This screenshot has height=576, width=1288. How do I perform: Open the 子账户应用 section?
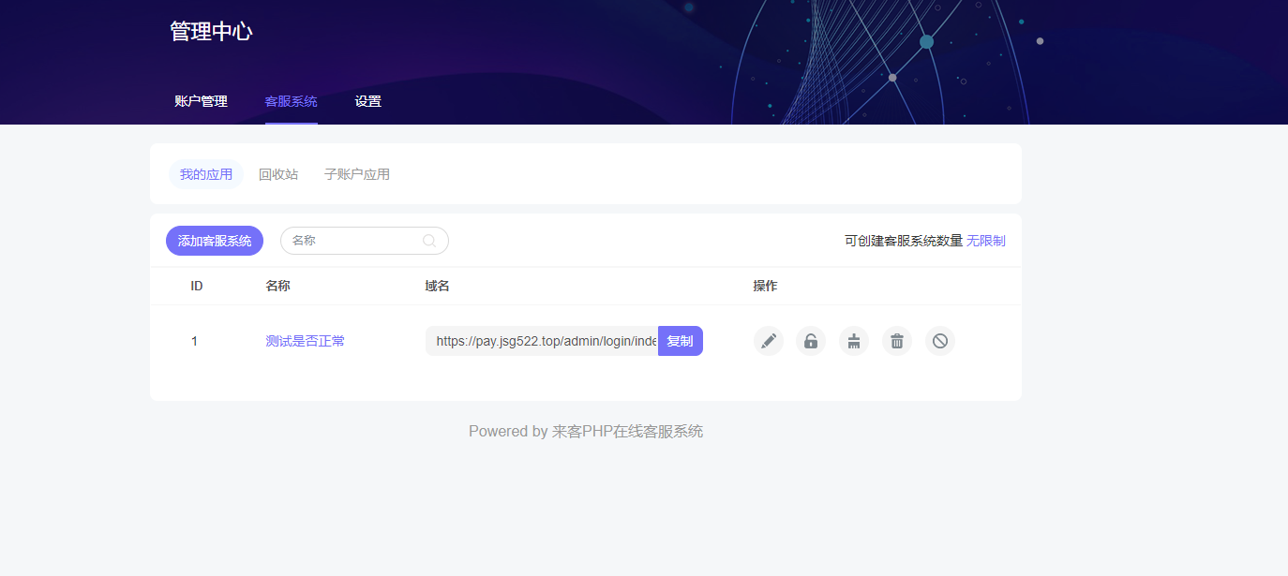pos(356,173)
